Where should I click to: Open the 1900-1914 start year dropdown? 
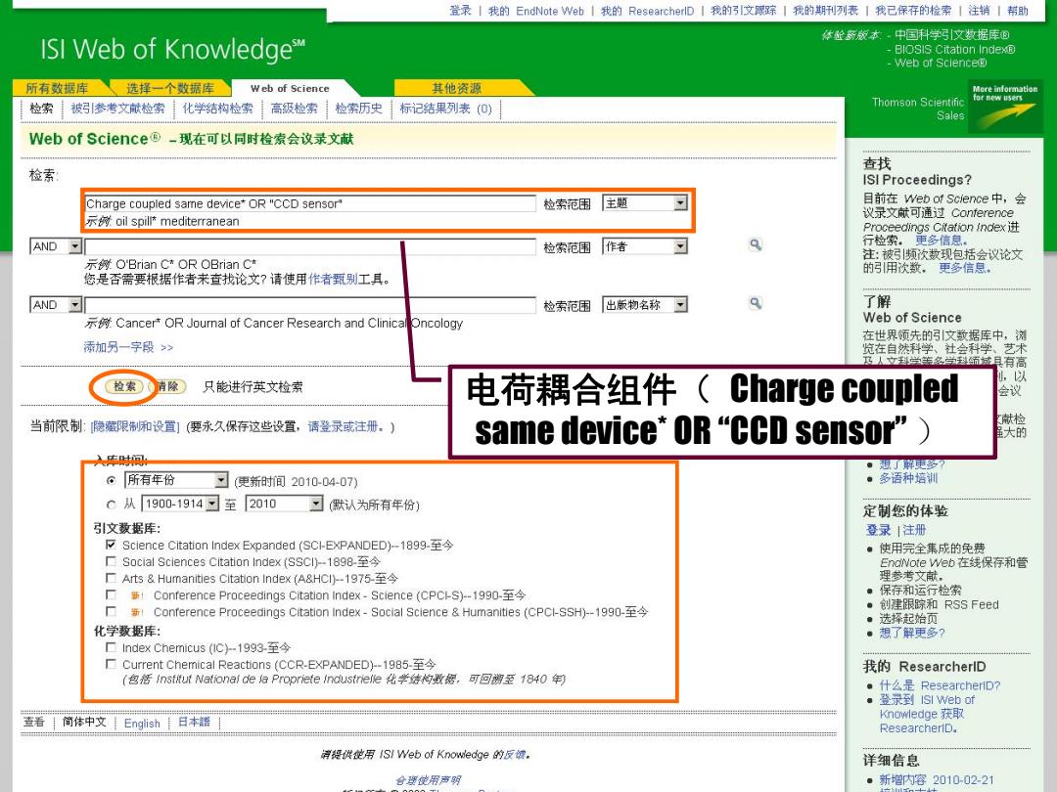(x=181, y=504)
